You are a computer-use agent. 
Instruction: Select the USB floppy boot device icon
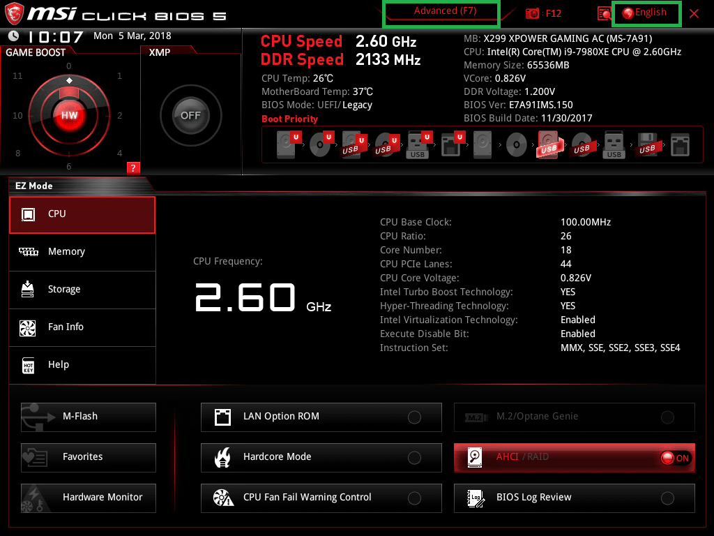[x=647, y=144]
